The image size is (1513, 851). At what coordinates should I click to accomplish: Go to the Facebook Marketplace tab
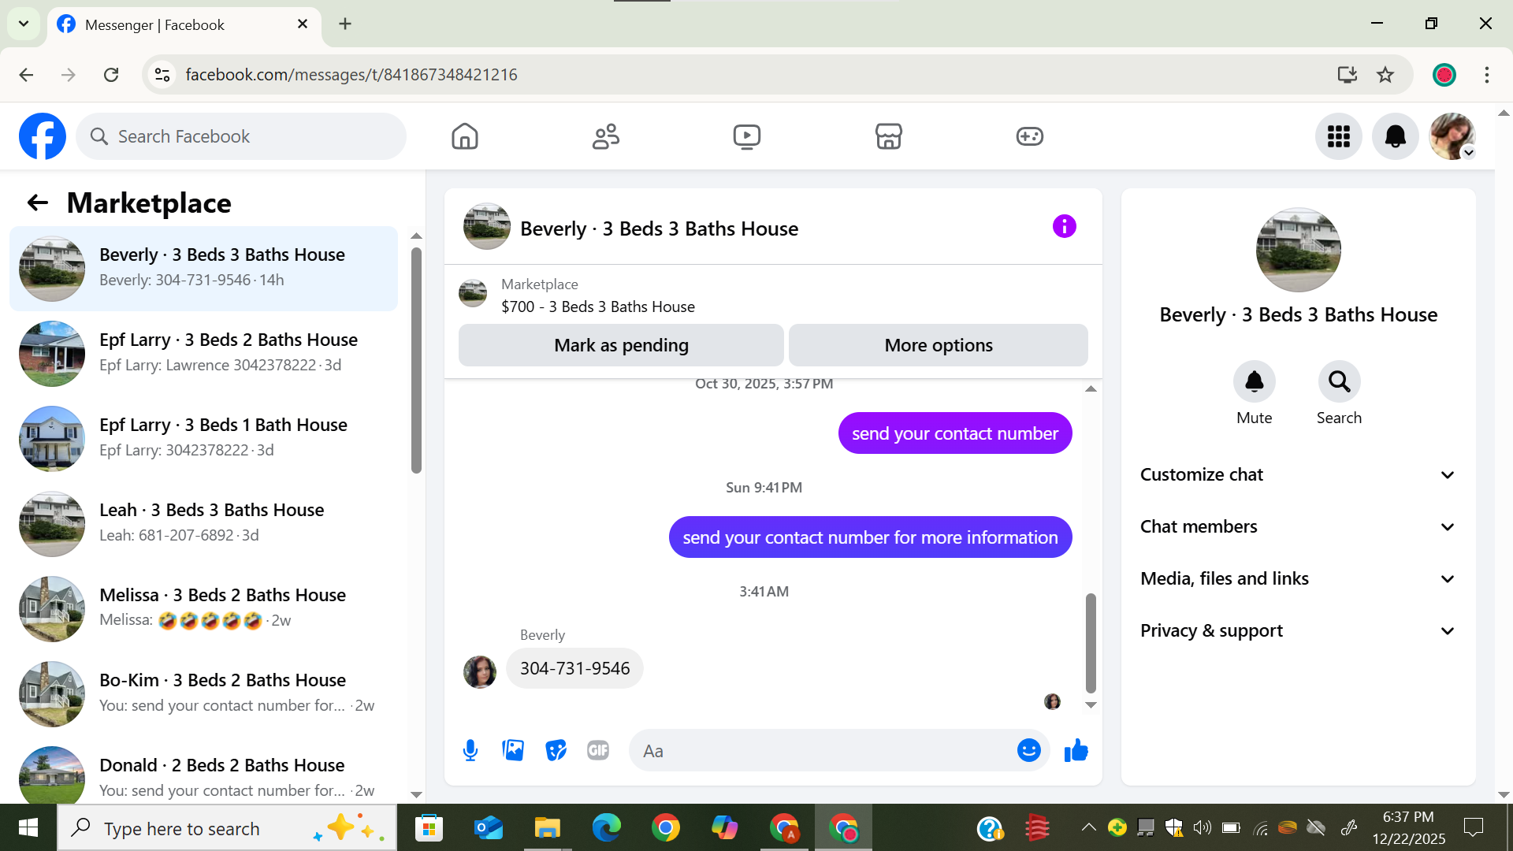(x=888, y=136)
